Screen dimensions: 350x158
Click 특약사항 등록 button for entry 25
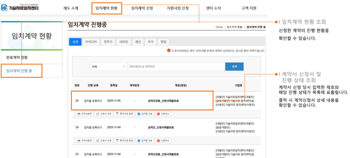124,114
